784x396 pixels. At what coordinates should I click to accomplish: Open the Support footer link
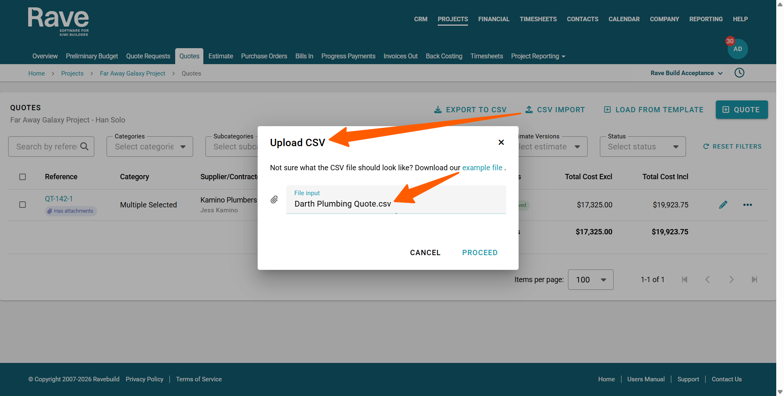pyautogui.click(x=688, y=379)
